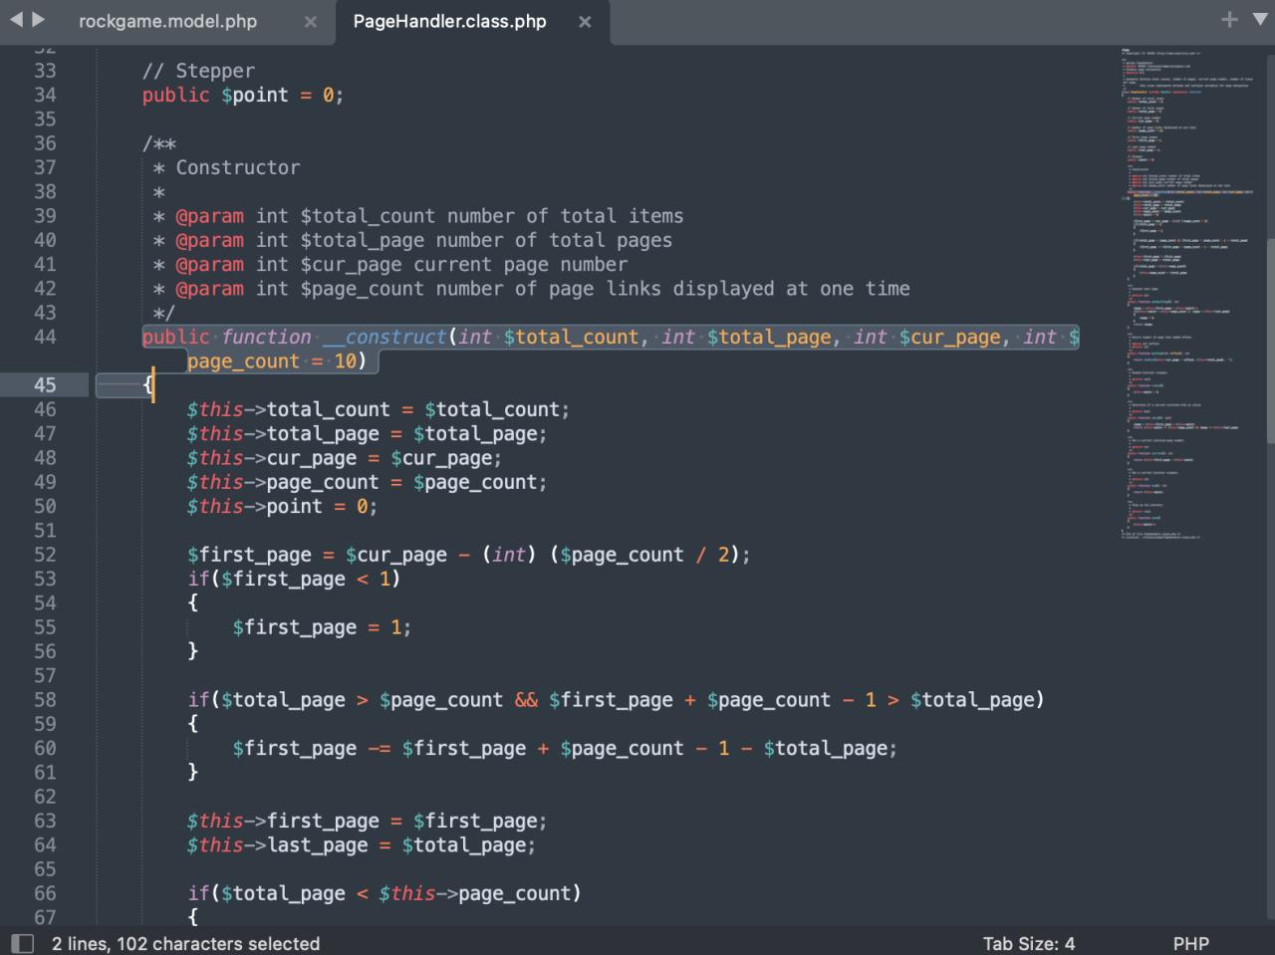
Task: Click '@param int $cur_page' doc line
Action: (x=390, y=264)
